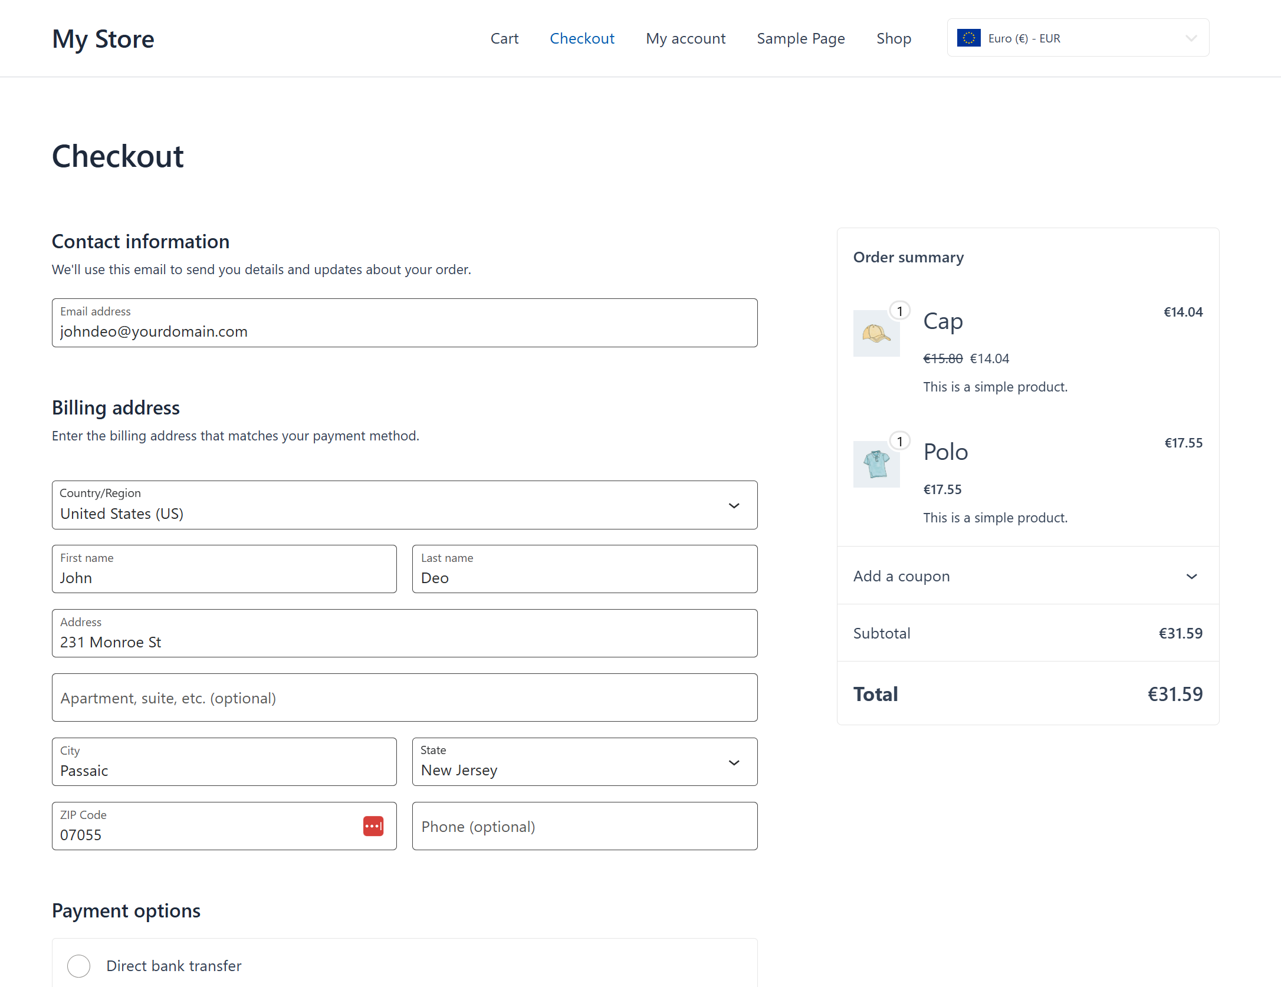Viewport: 1281px width, 987px height.
Task: Focus the Apartment, suite, etc. field
Action: point(404,698)
